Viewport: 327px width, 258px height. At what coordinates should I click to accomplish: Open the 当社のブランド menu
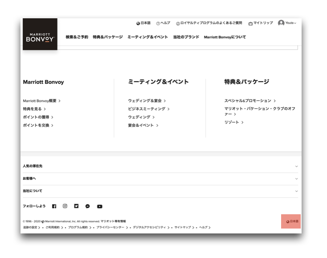[x=186, y=37]
